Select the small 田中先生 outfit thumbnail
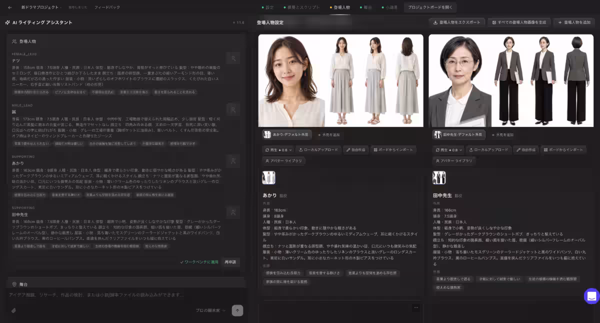 pos(439,177)
